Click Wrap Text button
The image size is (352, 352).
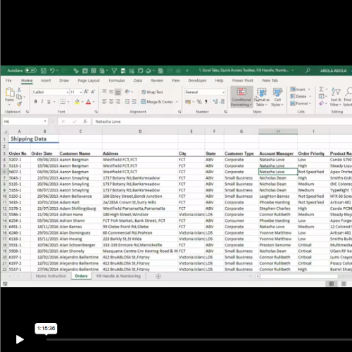pos(152,92)
